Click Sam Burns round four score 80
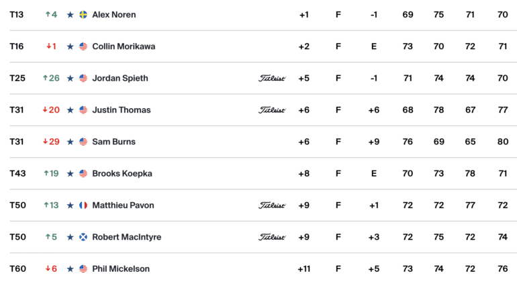The width and height of the screenshot is (517, 284). (502, 142)
